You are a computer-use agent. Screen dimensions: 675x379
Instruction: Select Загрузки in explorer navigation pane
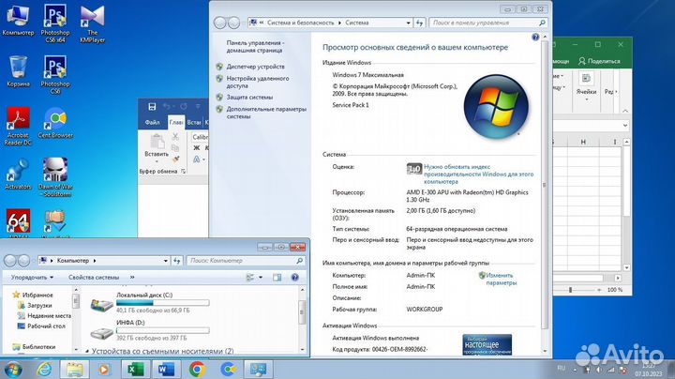coord(39,305)
